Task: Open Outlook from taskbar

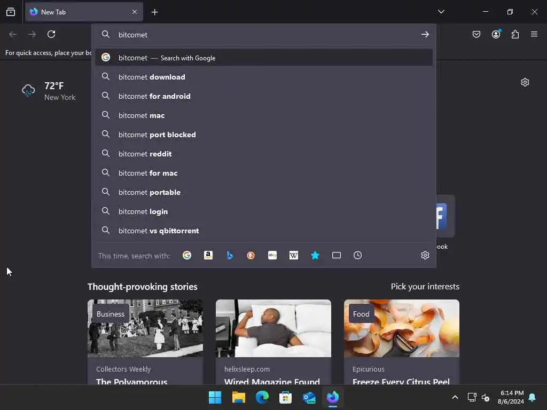Action: click(309, 397)
